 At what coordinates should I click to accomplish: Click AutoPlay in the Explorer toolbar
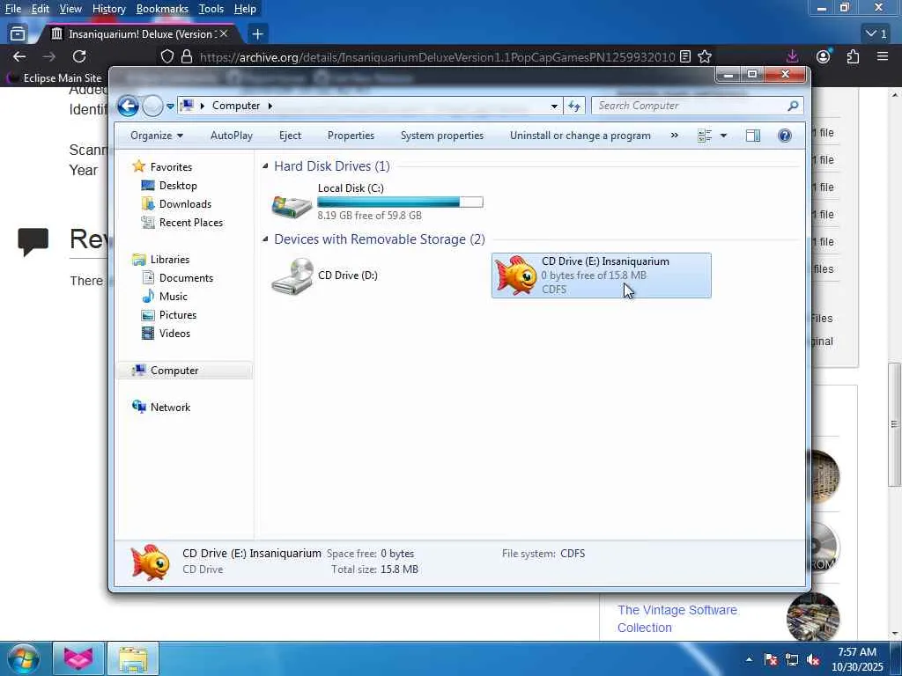[232, 136]
